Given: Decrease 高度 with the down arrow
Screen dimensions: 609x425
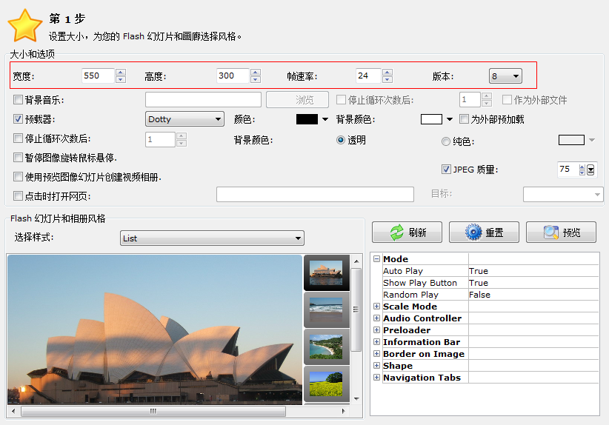Looking at the screenshot, I should 255,79.
